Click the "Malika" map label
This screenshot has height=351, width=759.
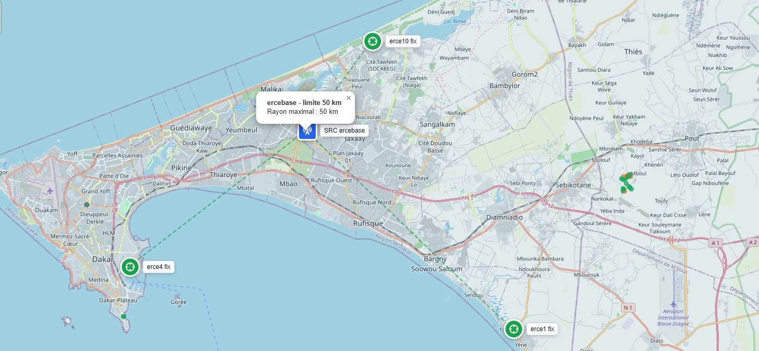[271, 90]
